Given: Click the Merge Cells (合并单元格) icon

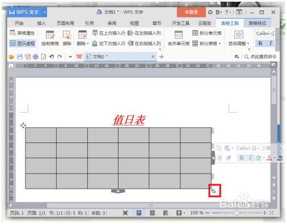Looking at the screenshot, I should click(x=179, y=35).
